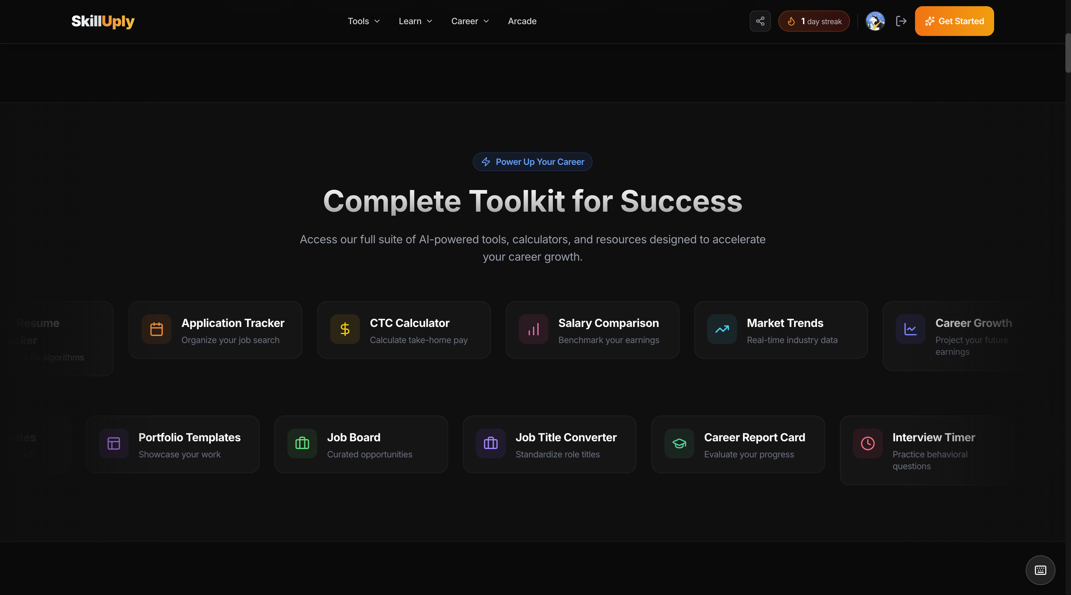
Task: Expand the Career dropdown menu
Action: 470,21
